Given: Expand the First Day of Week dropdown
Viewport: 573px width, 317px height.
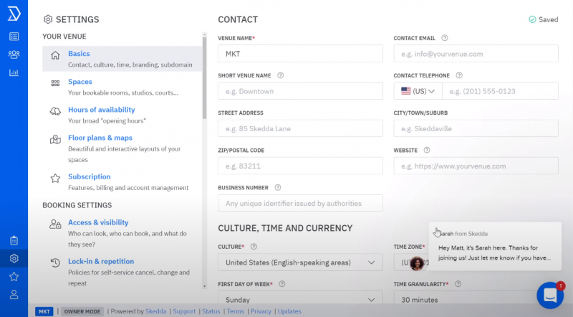Looking at the screenshot, I should click(300, 300).
